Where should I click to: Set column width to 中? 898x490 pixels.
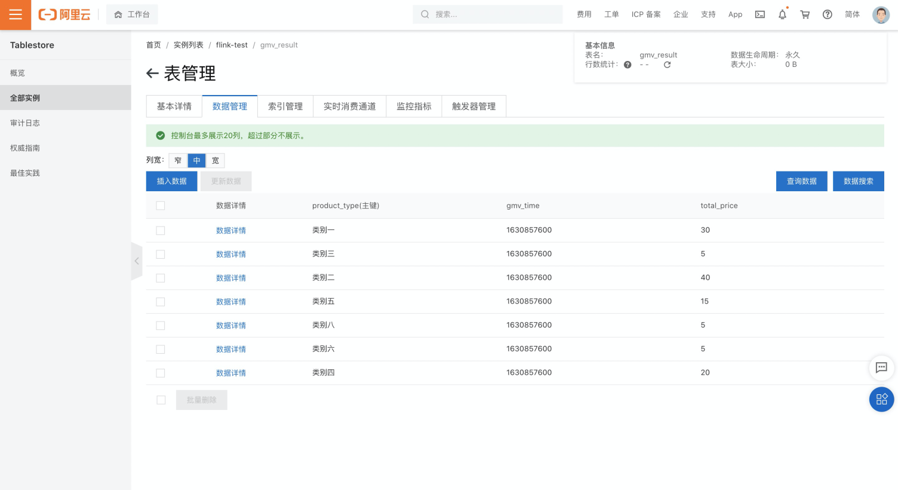[x=196, y=160]
